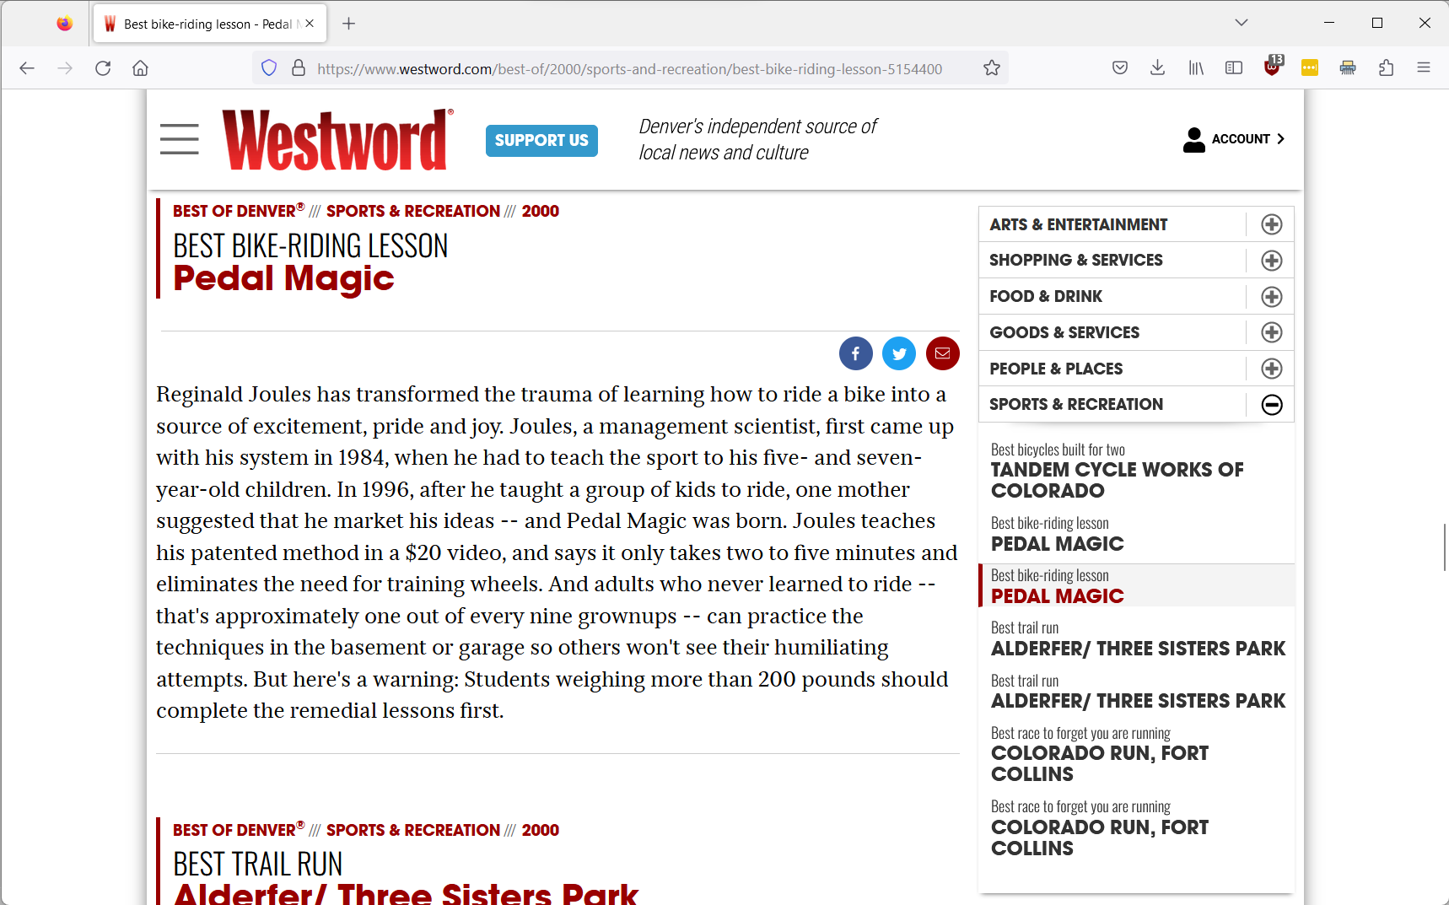Open the Account user icon
This screenshot has width=1449, height=905.
1194,139
